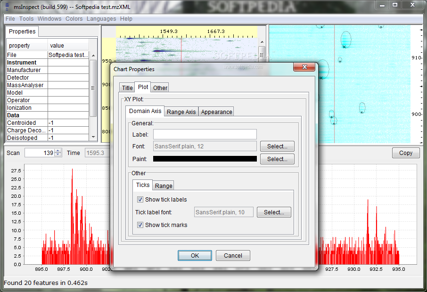Open the File menu
The image size is (427, 292).
[x=10, y=19]
